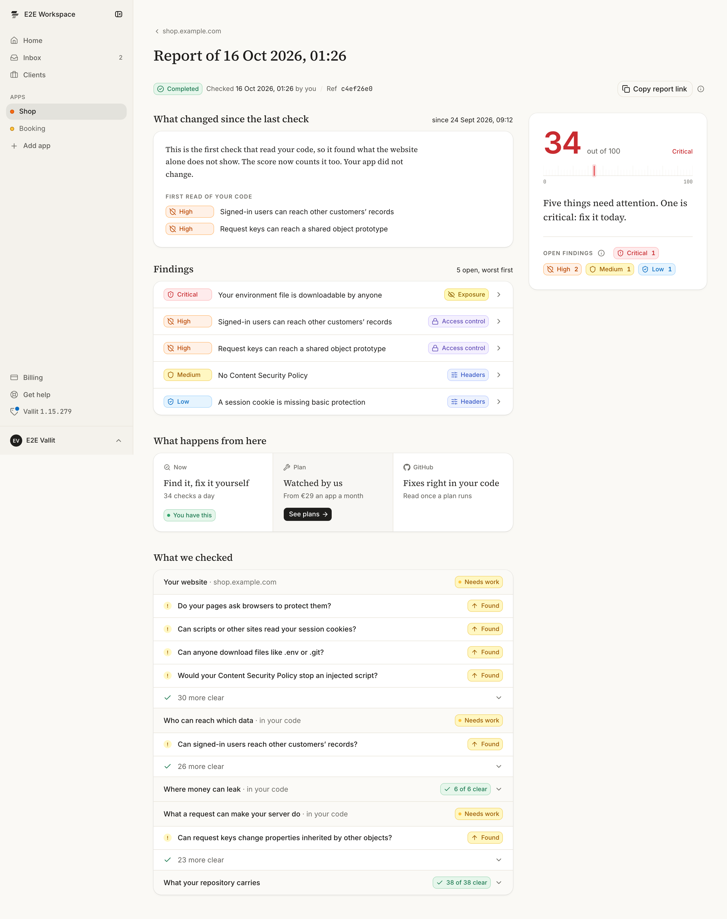Viewport: 727px width, 919px height.
Task: Click Found badge for session cookies question
Action: 485,630
